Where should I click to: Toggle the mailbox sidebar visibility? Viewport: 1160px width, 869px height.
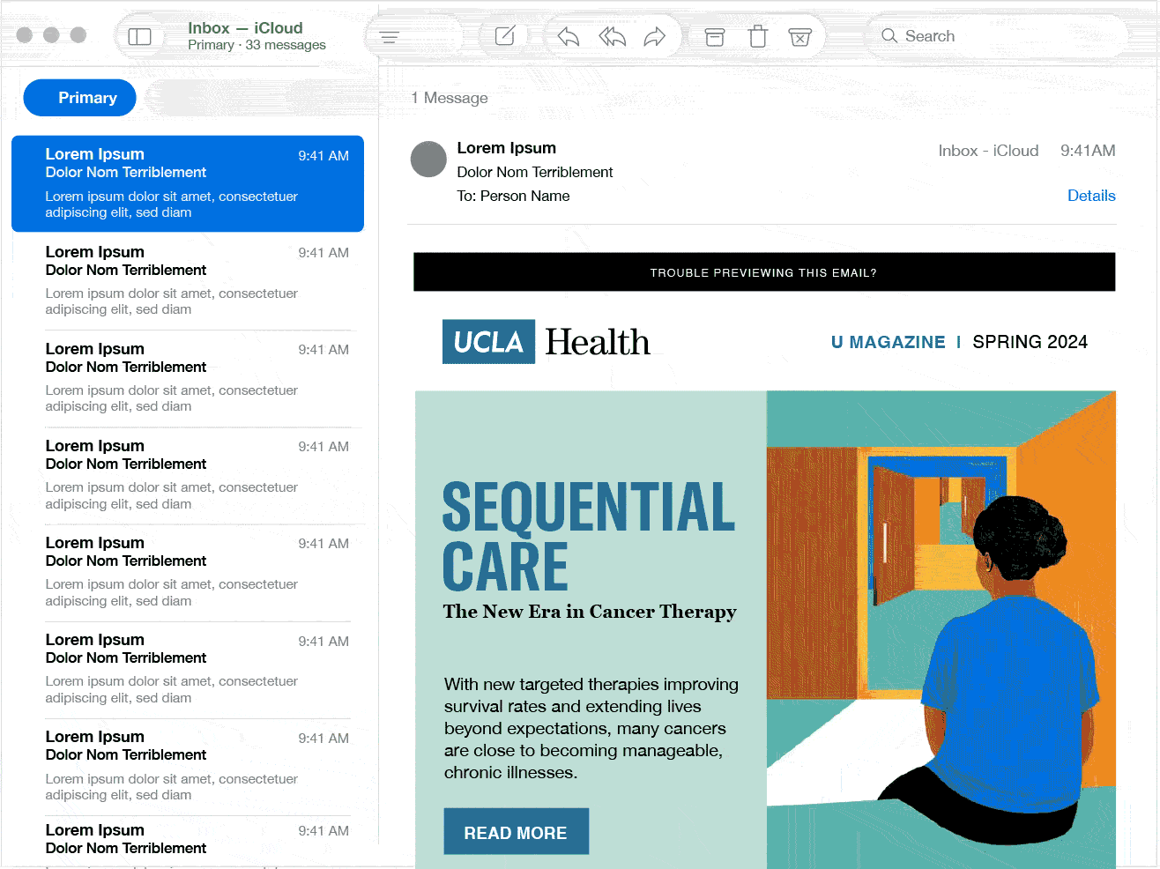coord(141,36)
